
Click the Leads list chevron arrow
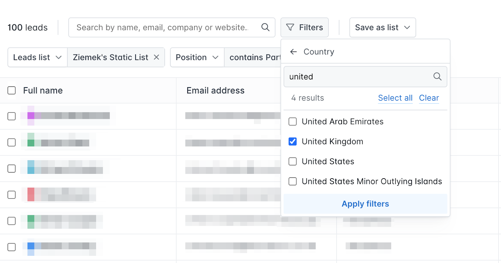(x=59, y=58)
